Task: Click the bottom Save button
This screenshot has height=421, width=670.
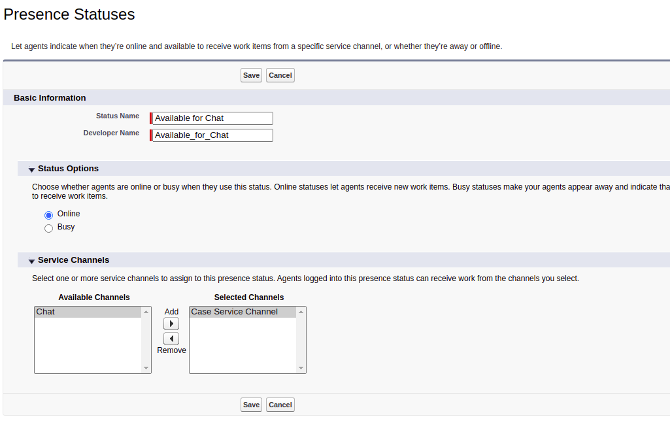Action: (251, 405)
